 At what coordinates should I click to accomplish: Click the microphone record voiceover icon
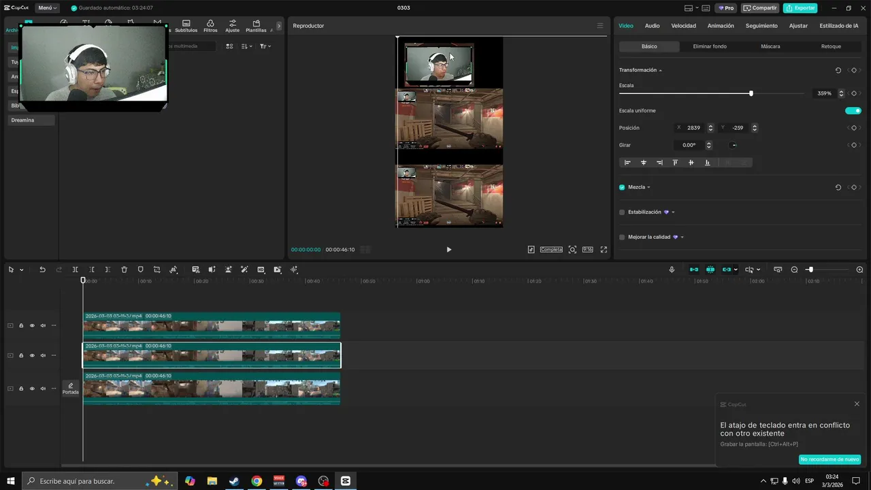672,269
